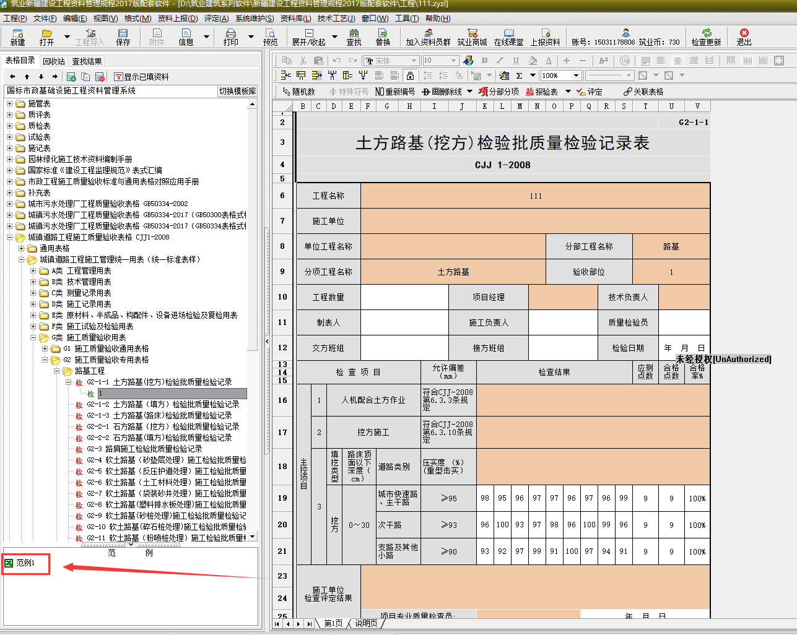Click the left arrow in catalog toolbar
This screenshot has width=797, height=635.
(x=12, y=77)
